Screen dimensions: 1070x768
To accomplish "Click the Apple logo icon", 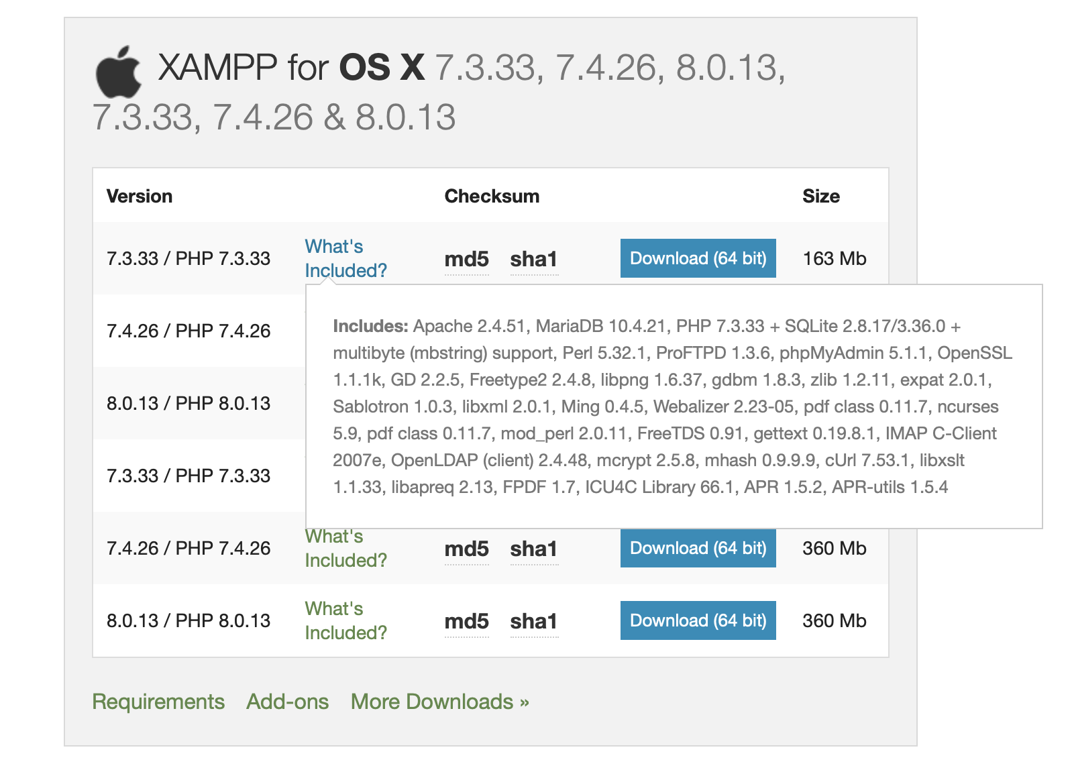I will 118,72.
